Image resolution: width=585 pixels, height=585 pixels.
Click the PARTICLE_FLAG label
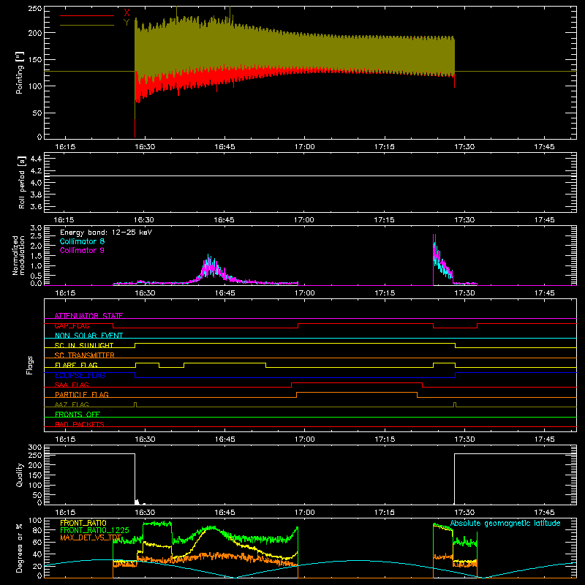82,394
